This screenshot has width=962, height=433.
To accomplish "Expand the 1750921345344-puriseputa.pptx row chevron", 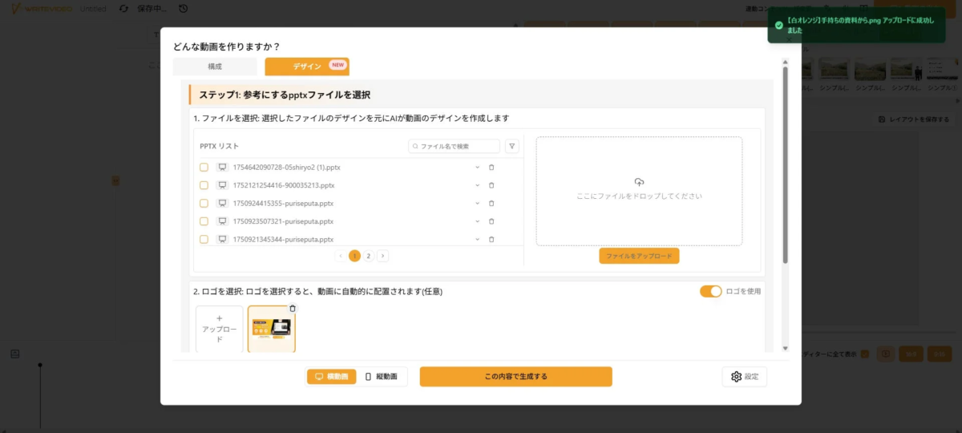I will point(478,239).
